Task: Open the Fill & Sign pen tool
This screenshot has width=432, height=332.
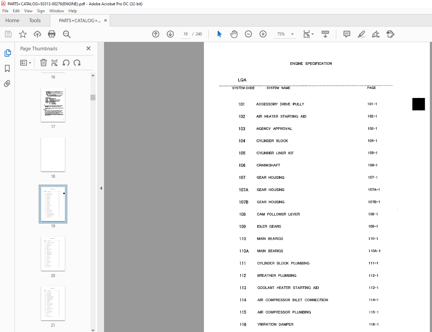Action: (376, 34)
